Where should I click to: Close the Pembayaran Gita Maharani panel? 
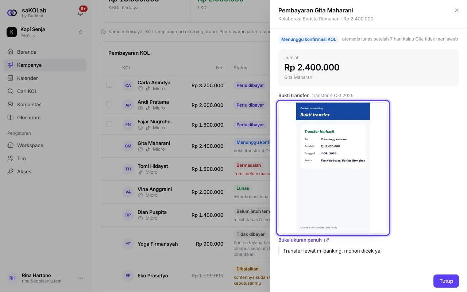pos(457,10)
